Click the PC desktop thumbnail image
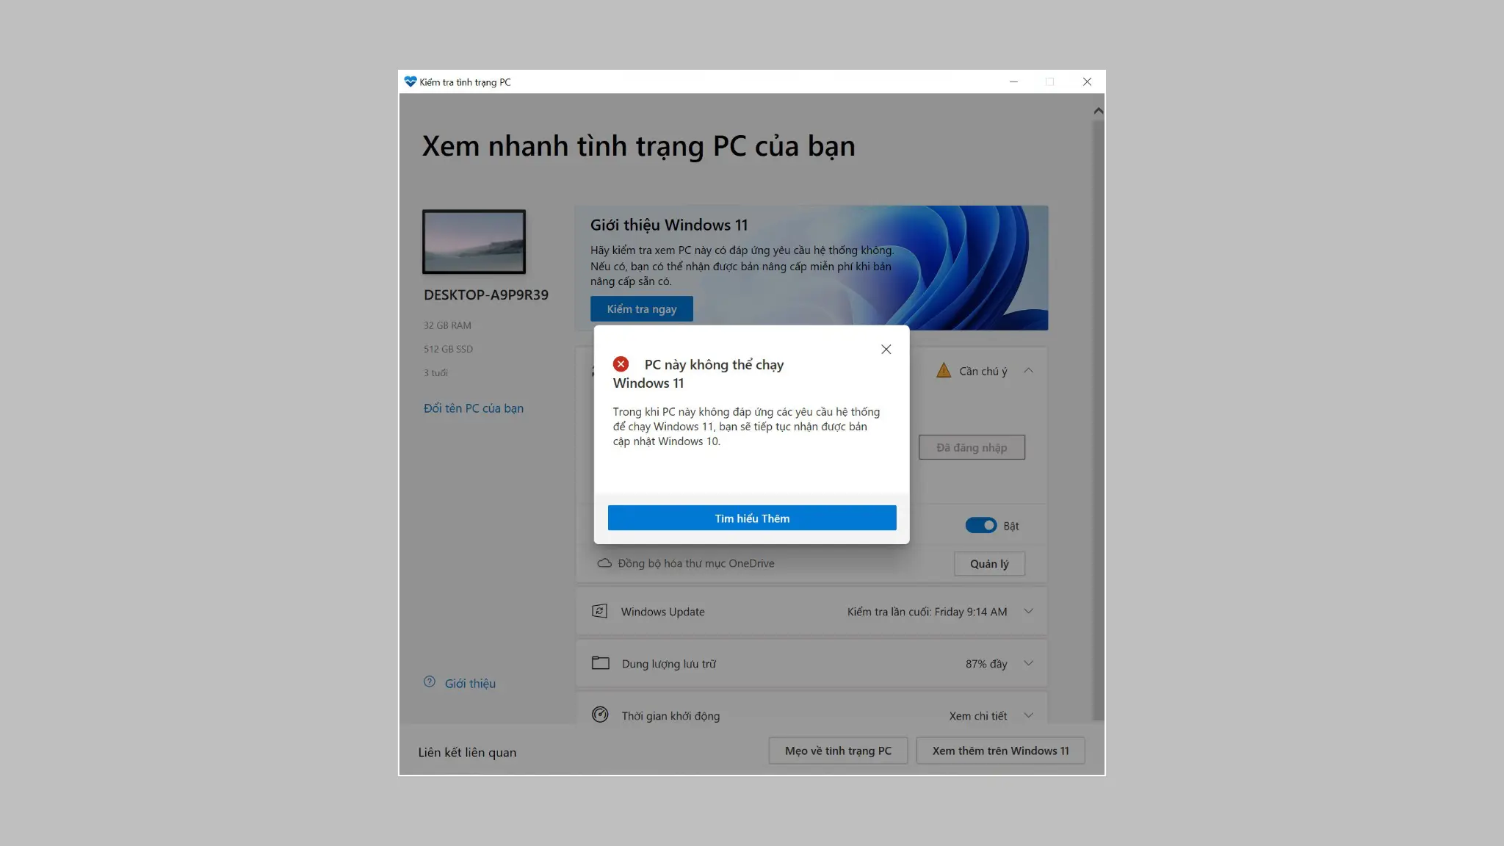This screenshot has width=1504, height=846. click(474, 242)
